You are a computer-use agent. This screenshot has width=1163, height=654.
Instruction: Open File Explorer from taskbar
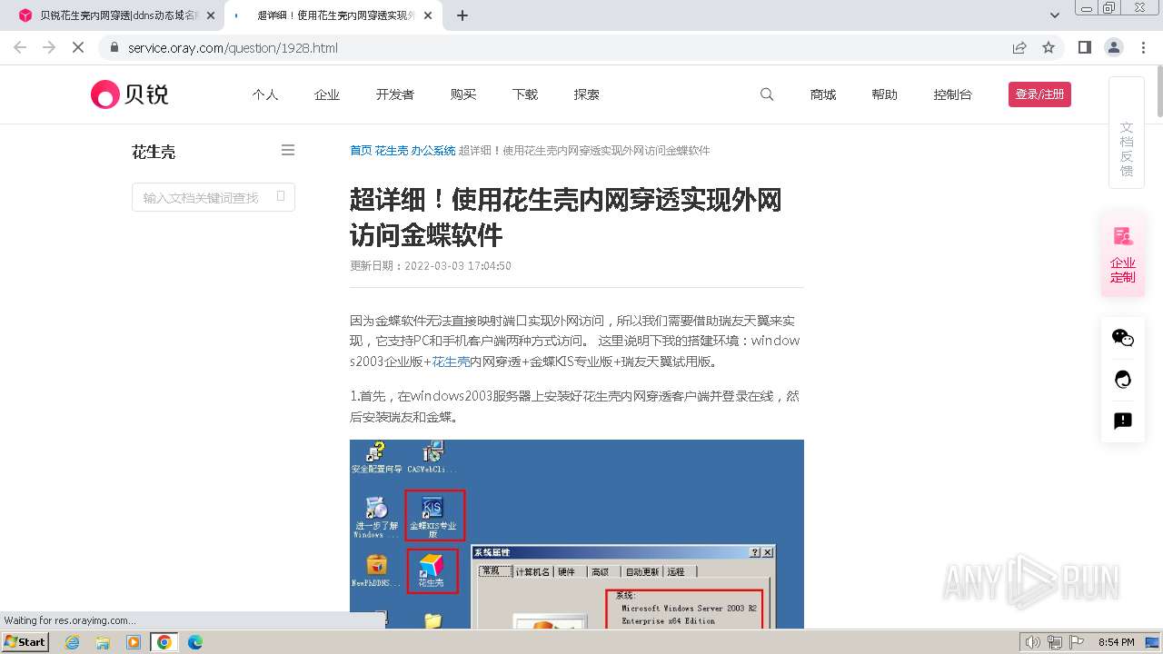point(103,642)
